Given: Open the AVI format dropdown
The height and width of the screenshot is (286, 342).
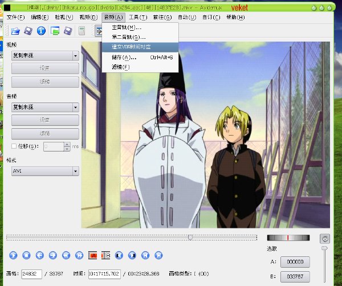Looking at the screenshot, I should (45, 171).
